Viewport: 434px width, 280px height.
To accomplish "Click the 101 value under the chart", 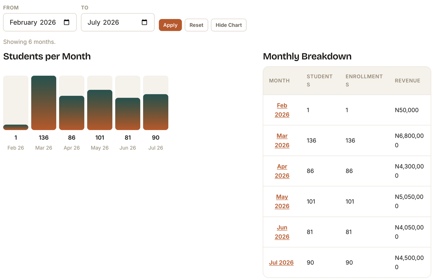I will (100, 138).
